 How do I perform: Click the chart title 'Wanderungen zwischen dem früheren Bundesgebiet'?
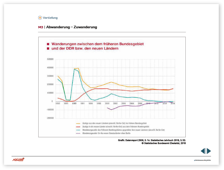pos(97,43)
